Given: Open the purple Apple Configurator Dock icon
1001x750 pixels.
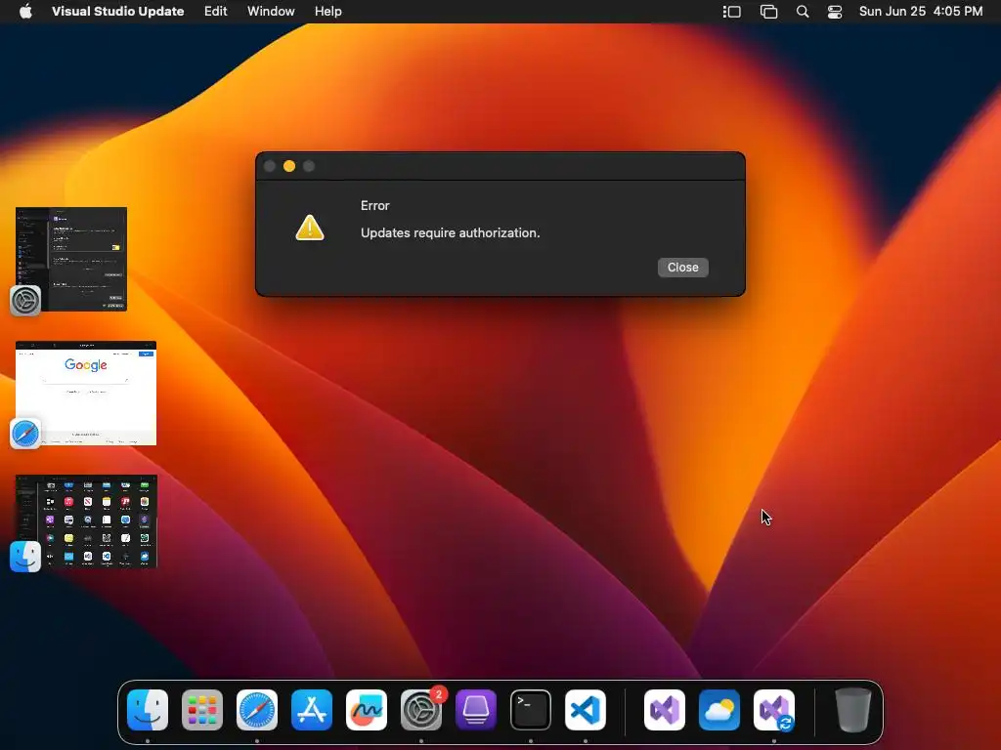Looking at the screenshot, I should tap(476, 710).
